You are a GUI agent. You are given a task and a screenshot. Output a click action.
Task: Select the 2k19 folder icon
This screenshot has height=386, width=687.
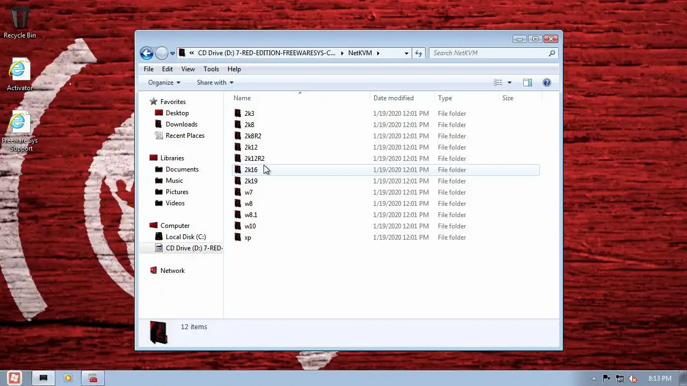tap(238, 181)
